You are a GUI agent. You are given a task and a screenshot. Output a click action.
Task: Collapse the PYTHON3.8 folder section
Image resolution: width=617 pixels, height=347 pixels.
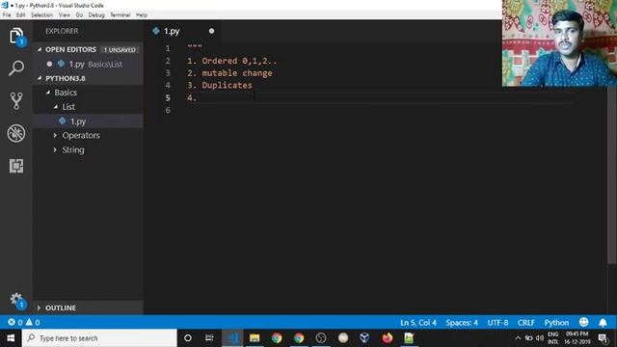pos(40,78)
